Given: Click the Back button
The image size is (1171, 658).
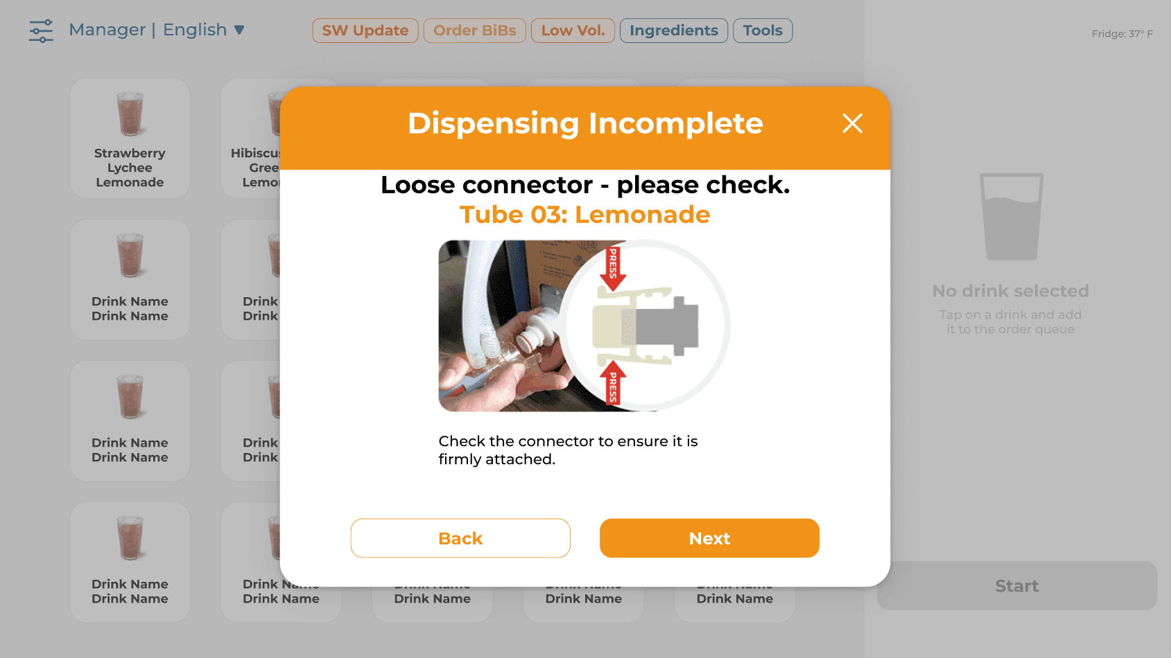Looking at the screenshot, I should tap(460, 538).
